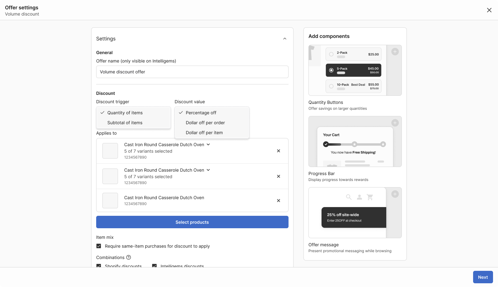Pick Dollar off per item option
The image size is (498, 287).
(204, 133)
